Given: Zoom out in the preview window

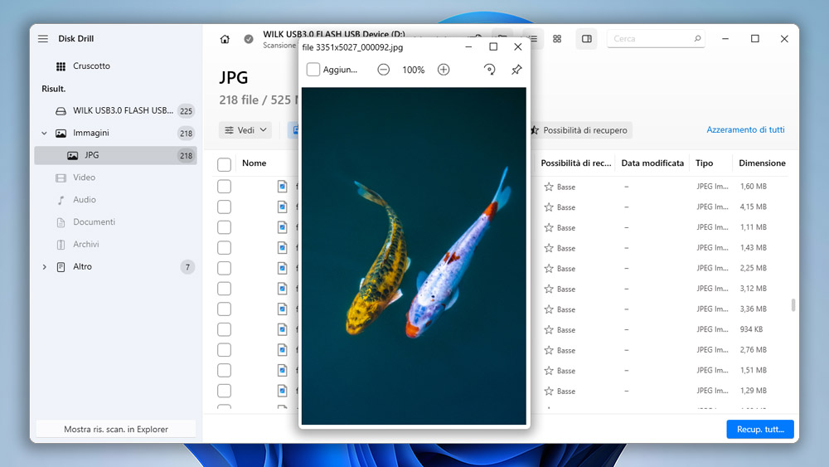Looking at the screenshot, I should [383, 70].
